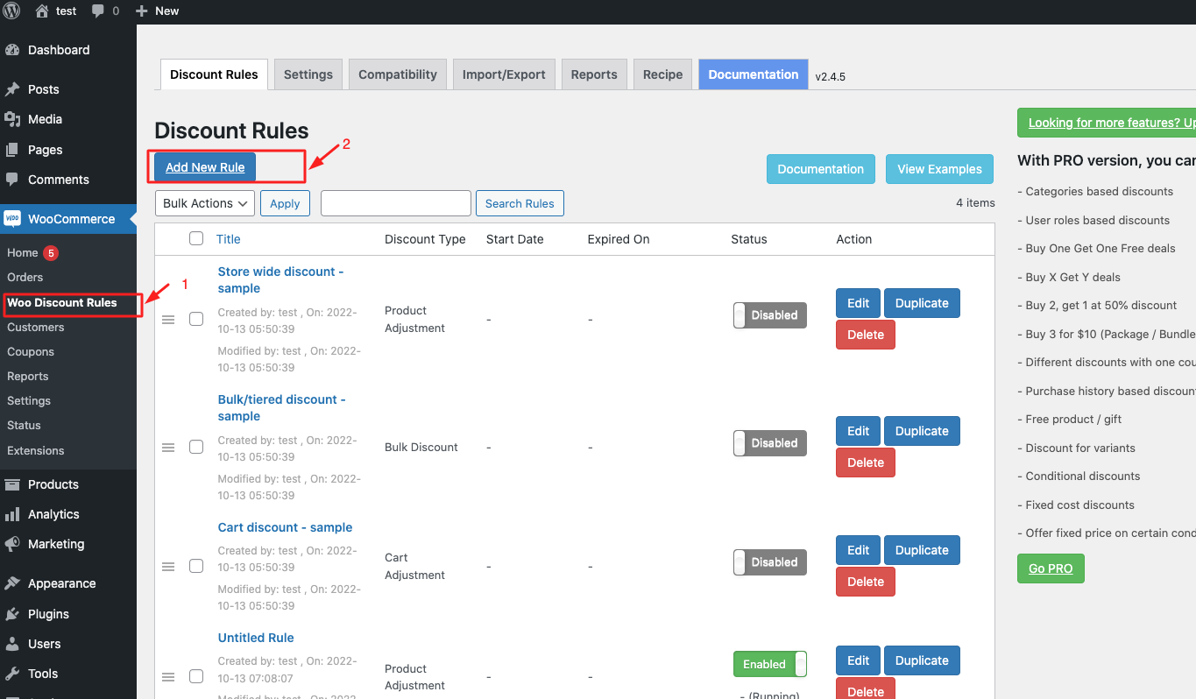Open the Bulk Actions dropdown
Screen dimensions: 1196x699
click(204, 202)
